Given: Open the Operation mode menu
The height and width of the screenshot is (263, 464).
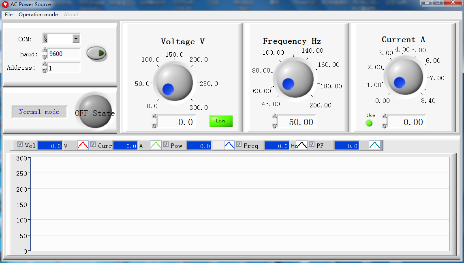Looking at the screenshot, I should 38,15.
